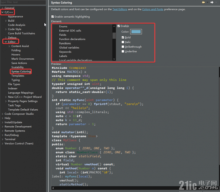Select Functions in Element list
The image size is (220, 192).
pos(65,43)
